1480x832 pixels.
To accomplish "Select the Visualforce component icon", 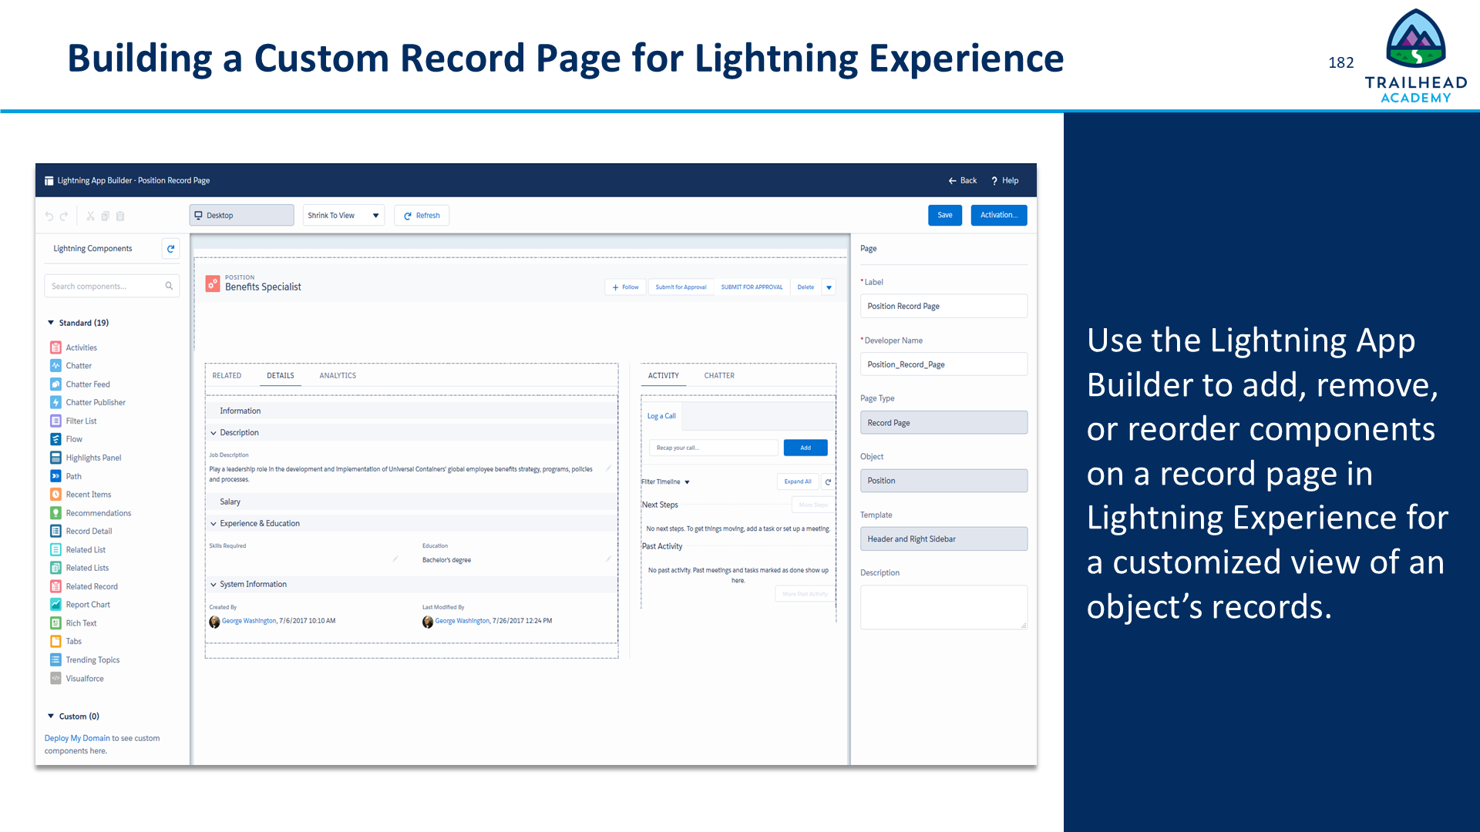I will 55,679.
